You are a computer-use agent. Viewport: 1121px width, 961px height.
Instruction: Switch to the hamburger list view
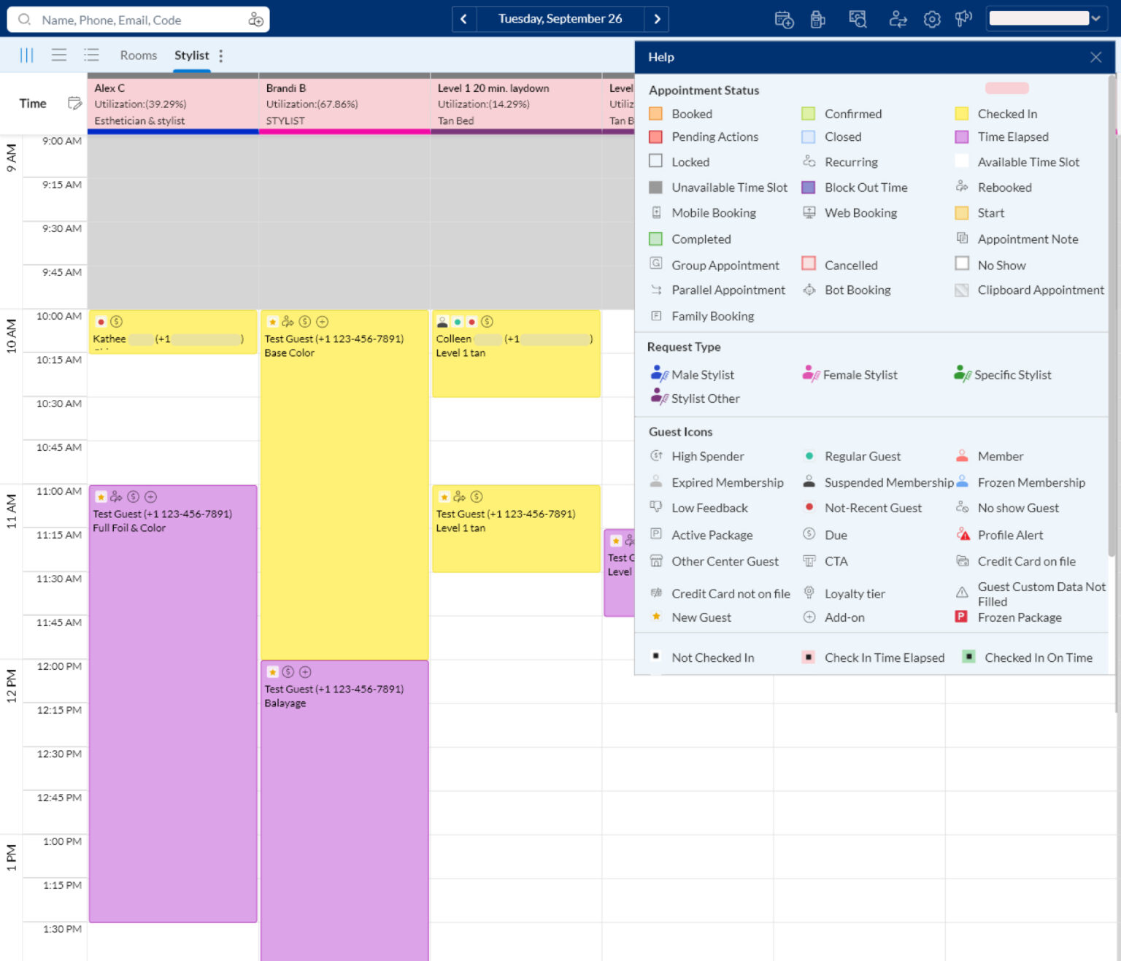pos(59,55)
